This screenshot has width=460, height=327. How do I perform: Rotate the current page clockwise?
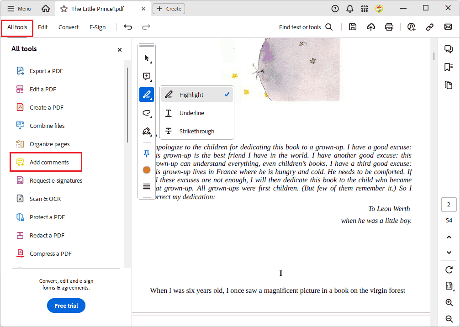[x=449, y=270]
